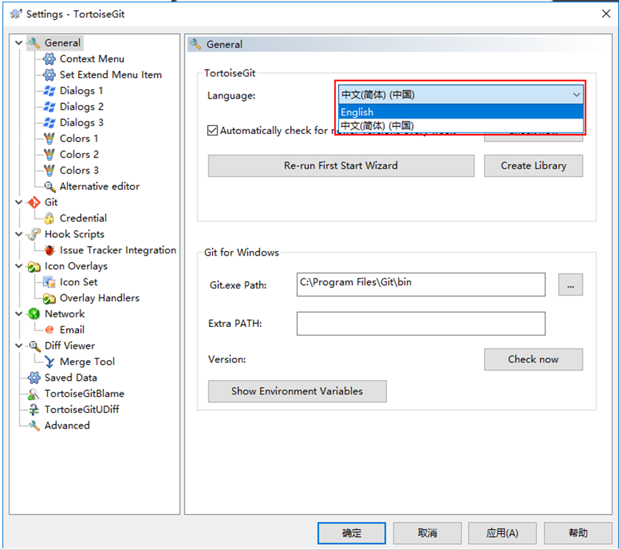Open the Merge Tool settings page
Screen dimensions: 619x550
point(87,362)
